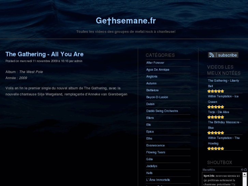The width and height of the screenshot is (248, 186).
Task: Open The Gathering - Liberty Bell video
Action: [223, 83]
